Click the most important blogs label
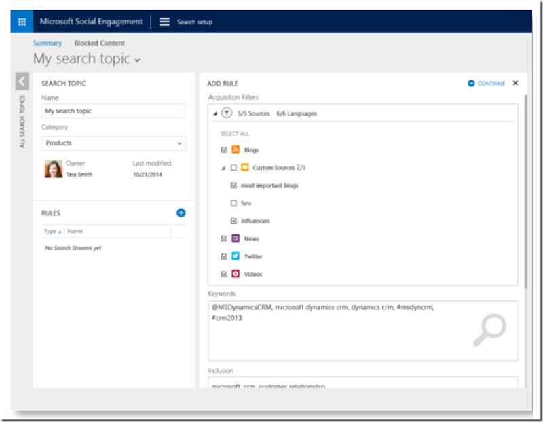Image resolution: width=543 pixels, height=422 pixels. click(269, 186)
